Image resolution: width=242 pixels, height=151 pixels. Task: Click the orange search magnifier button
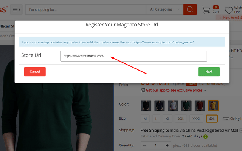[190, 9]
